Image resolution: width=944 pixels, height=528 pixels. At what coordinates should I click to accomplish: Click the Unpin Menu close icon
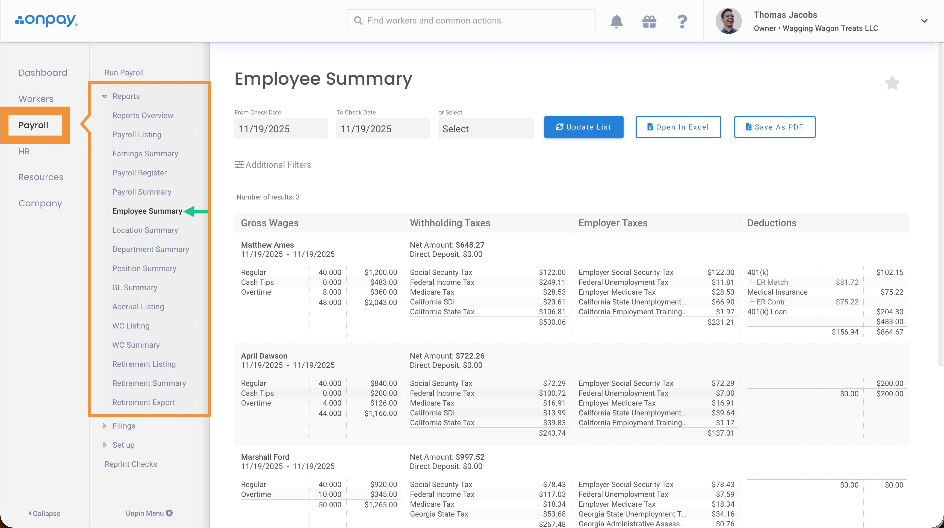pyautogui.click(x=169, y=513)
